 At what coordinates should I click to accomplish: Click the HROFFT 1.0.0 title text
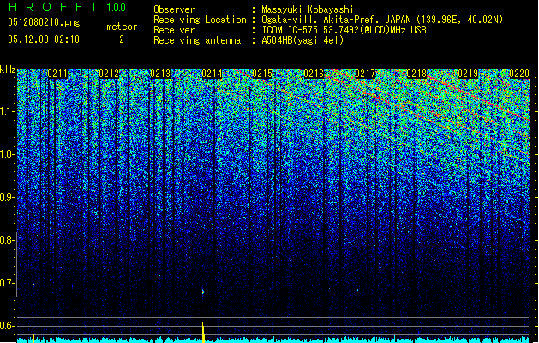(x=68, y=7)
